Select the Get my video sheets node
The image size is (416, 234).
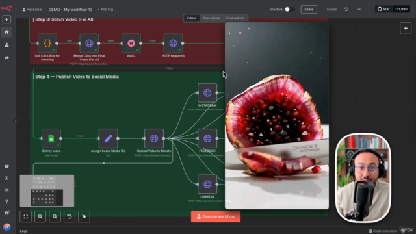tap(51, 138)
